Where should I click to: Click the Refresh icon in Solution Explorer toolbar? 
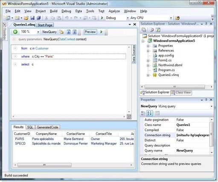(x=158, y=30)
